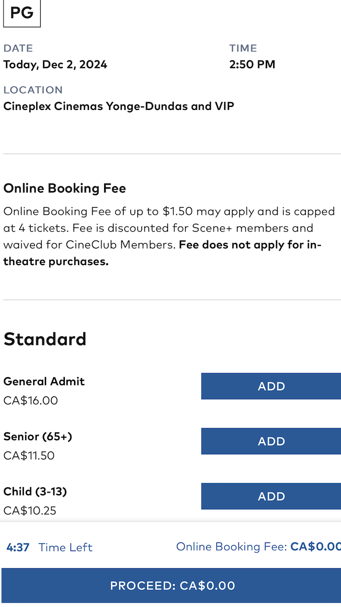Click the CA$11.50 price
The width and height of the screenshot is (341, 607).
29,456
